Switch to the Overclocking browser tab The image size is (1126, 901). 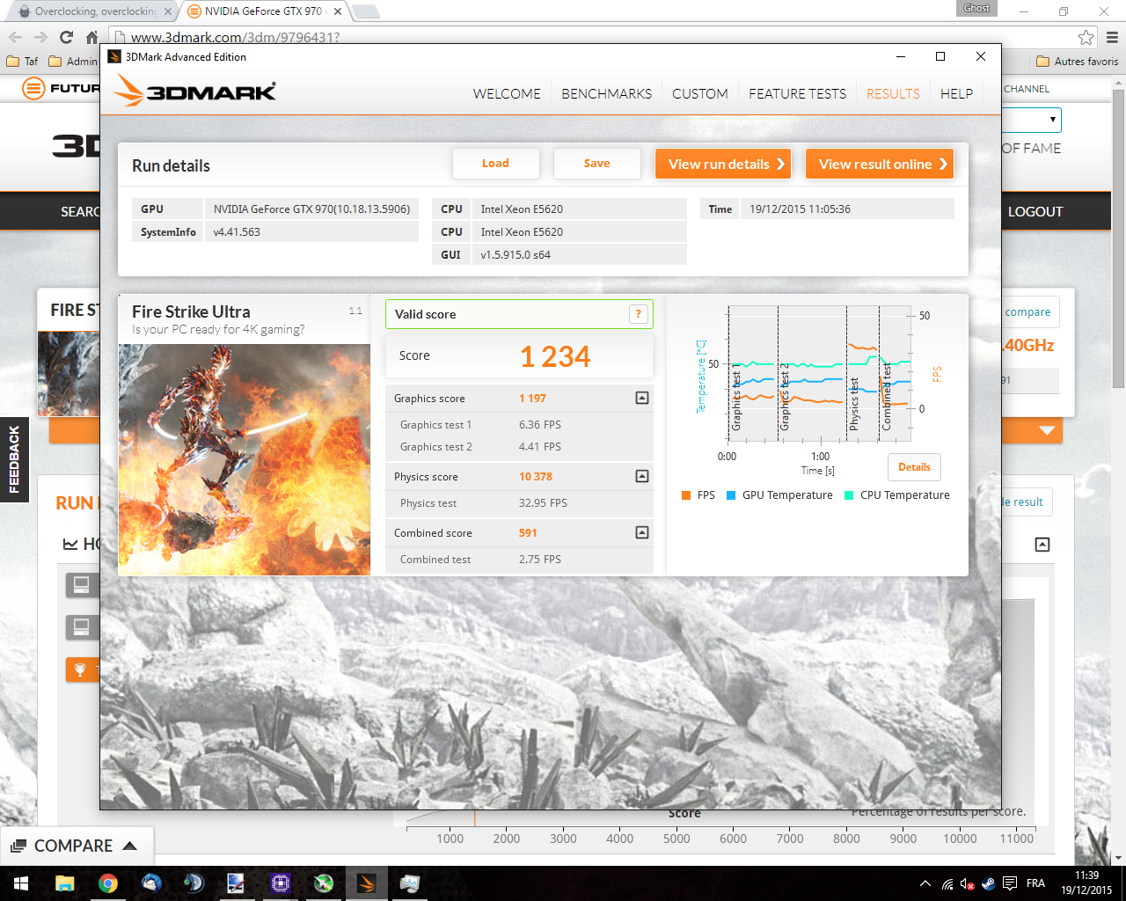(x=95, y=11)
